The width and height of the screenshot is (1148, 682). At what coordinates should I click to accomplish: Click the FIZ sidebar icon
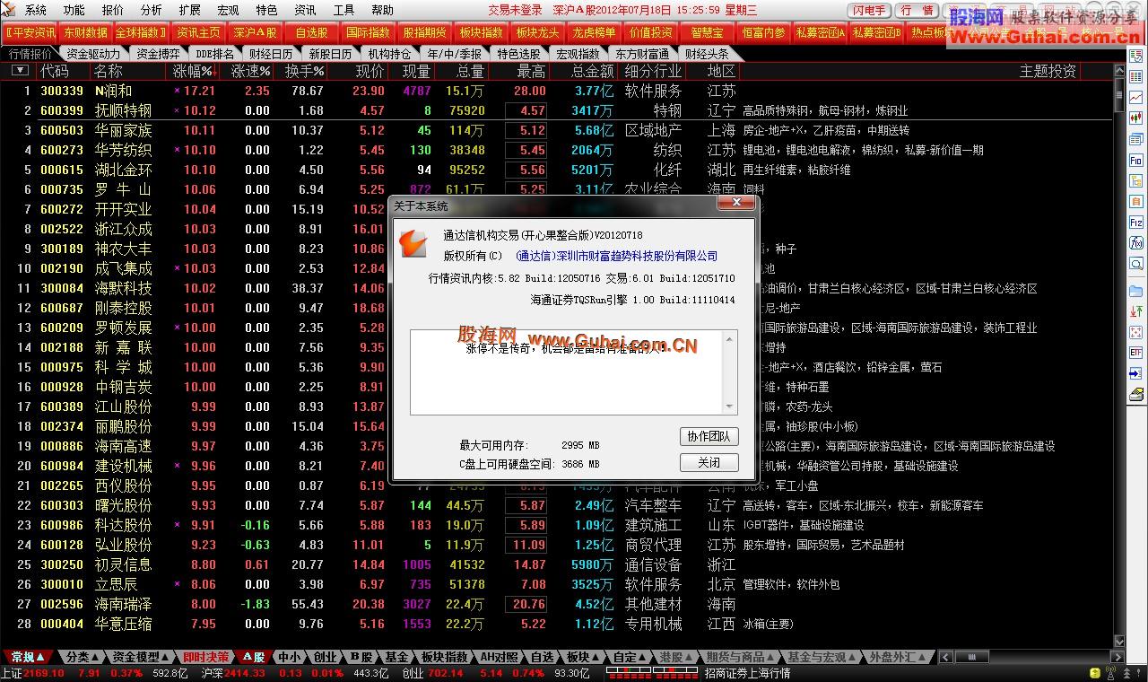1135,223
